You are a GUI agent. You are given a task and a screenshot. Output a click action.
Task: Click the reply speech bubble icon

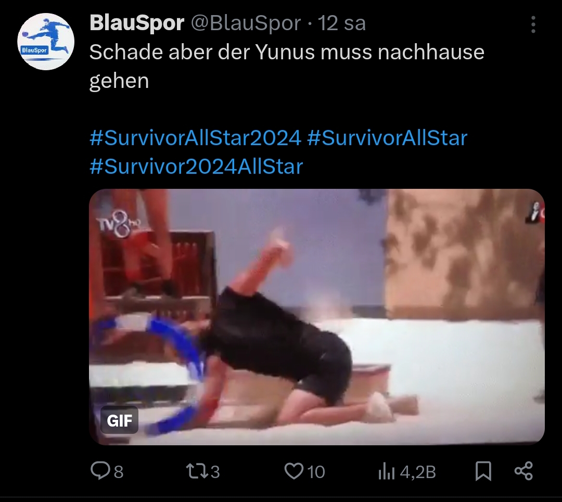100,470
